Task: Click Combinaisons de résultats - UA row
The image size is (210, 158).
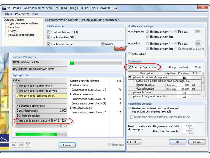Action: tap(96, 112)
